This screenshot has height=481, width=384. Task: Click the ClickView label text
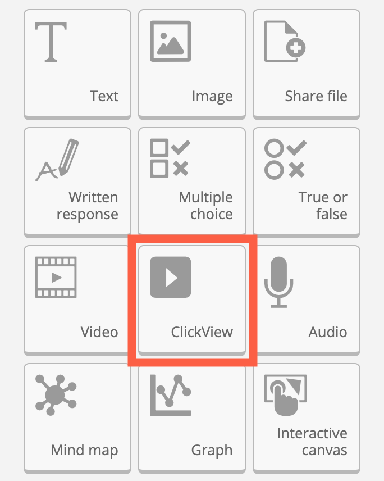pyautogui.click(x=202, y=332)
